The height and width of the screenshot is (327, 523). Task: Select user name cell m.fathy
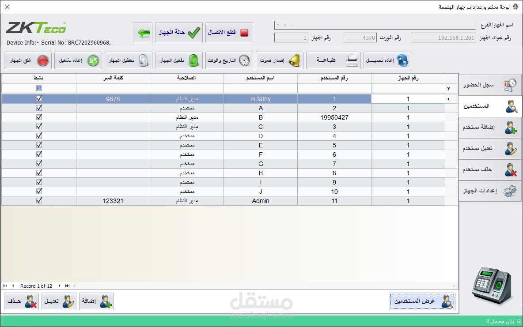pyautogui.click(x=261, y=99)
